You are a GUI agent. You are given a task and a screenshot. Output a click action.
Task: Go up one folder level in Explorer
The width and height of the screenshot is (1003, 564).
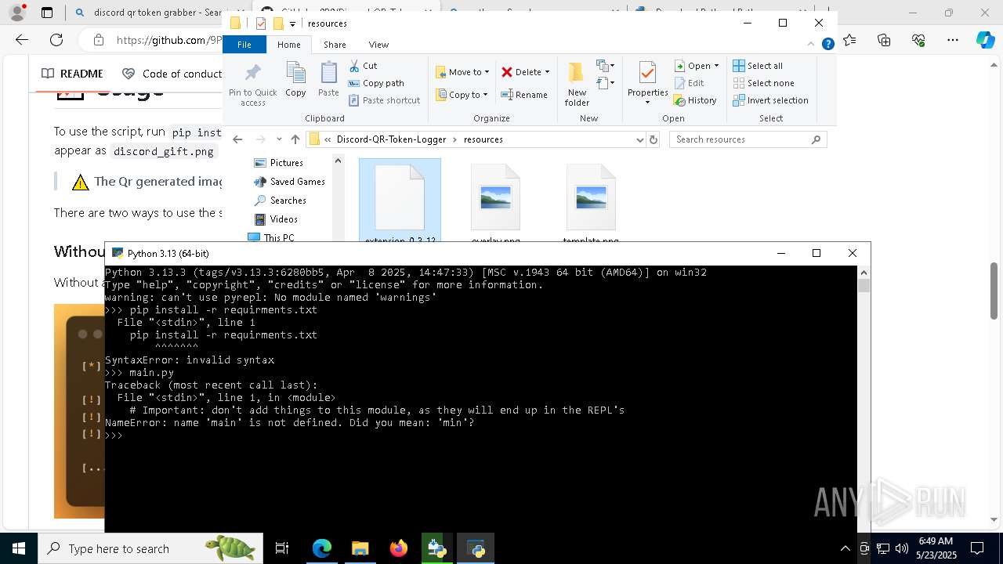point(295,139)
